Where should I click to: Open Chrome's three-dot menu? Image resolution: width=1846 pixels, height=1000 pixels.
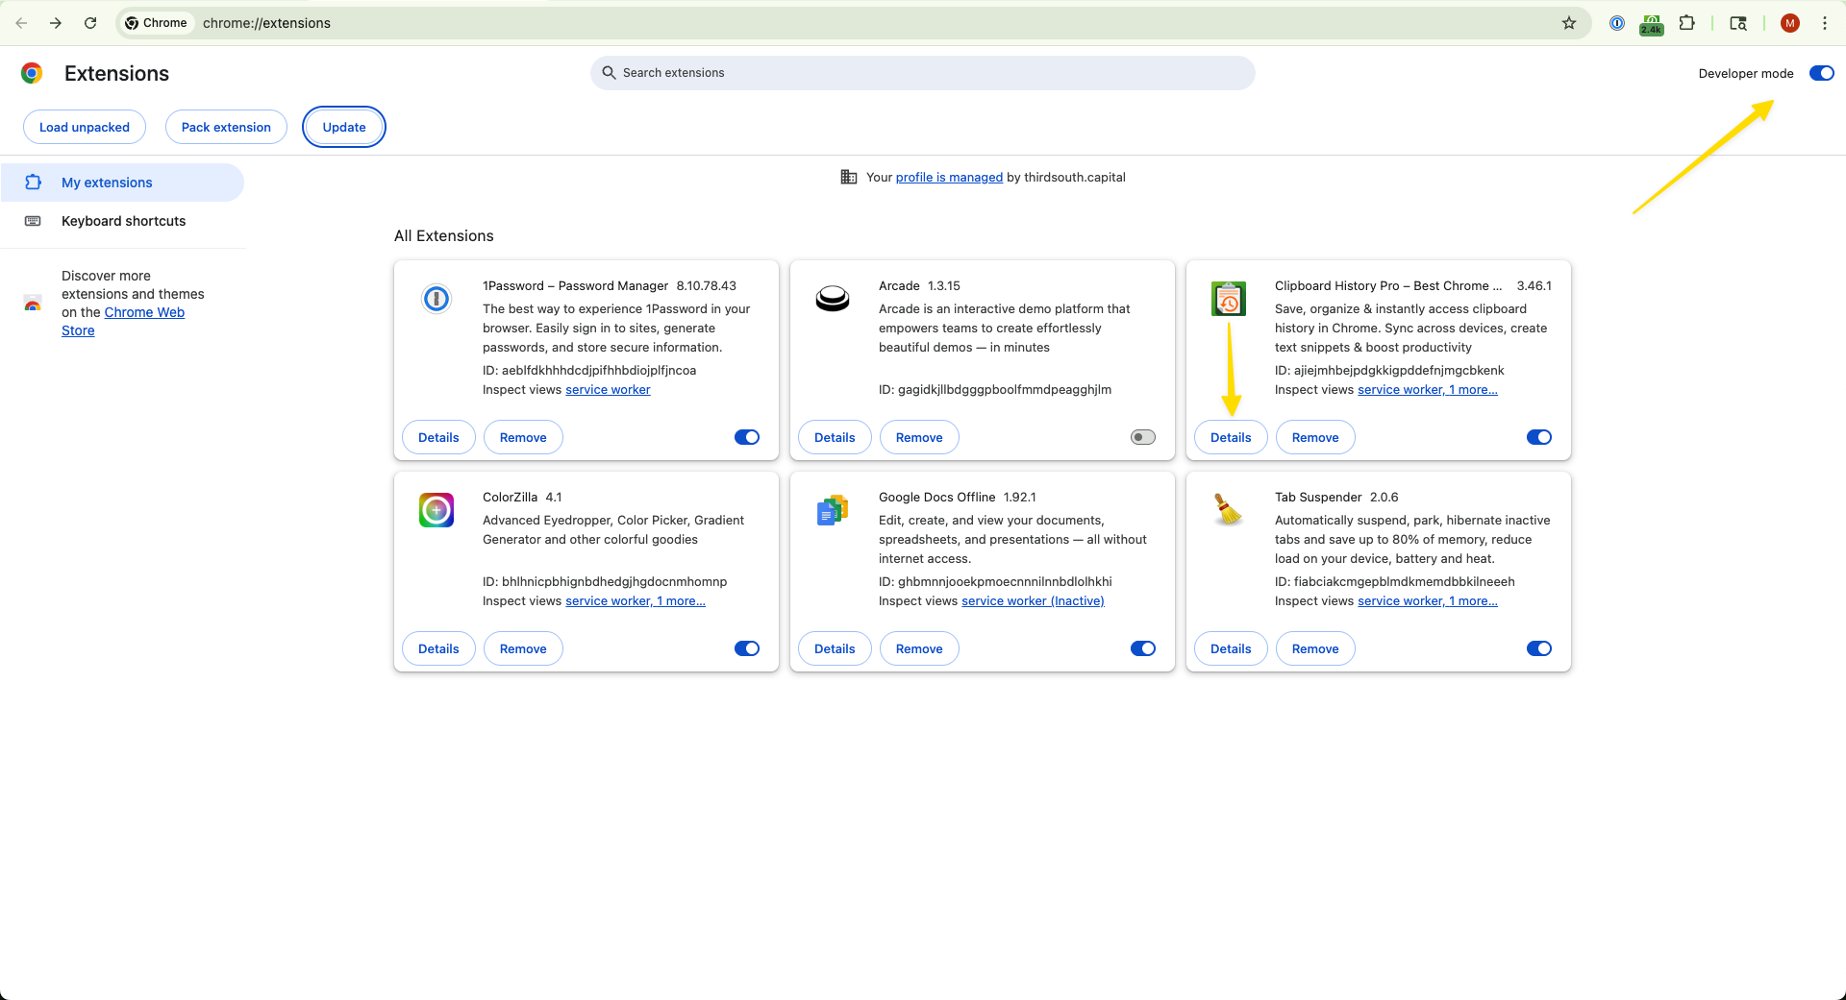point(1825,23)
